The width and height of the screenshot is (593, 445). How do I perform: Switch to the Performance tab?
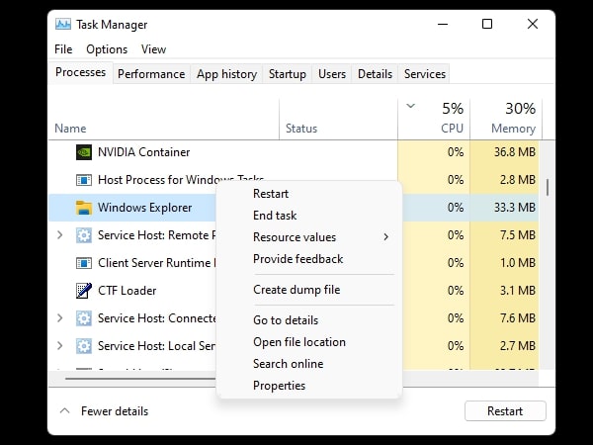151,74
